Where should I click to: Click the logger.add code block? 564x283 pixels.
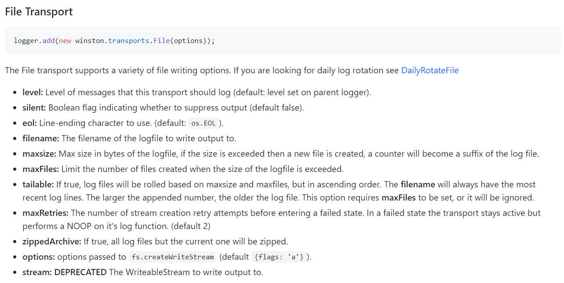[x=283, y=40]
